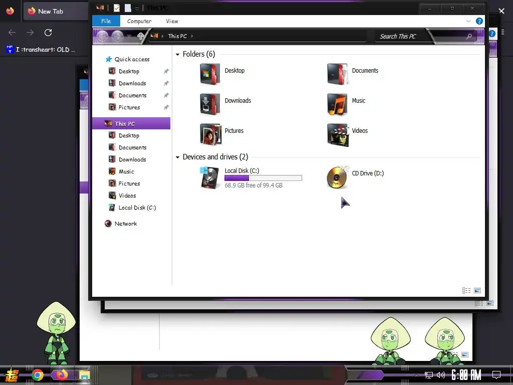Select the Videos folder icon
Screen dimensions: 513x385
[338, 134]
